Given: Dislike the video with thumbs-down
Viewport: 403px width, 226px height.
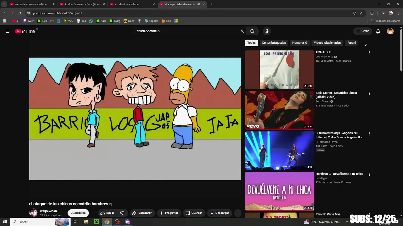Looking at the screenshot, I should 122,213.
